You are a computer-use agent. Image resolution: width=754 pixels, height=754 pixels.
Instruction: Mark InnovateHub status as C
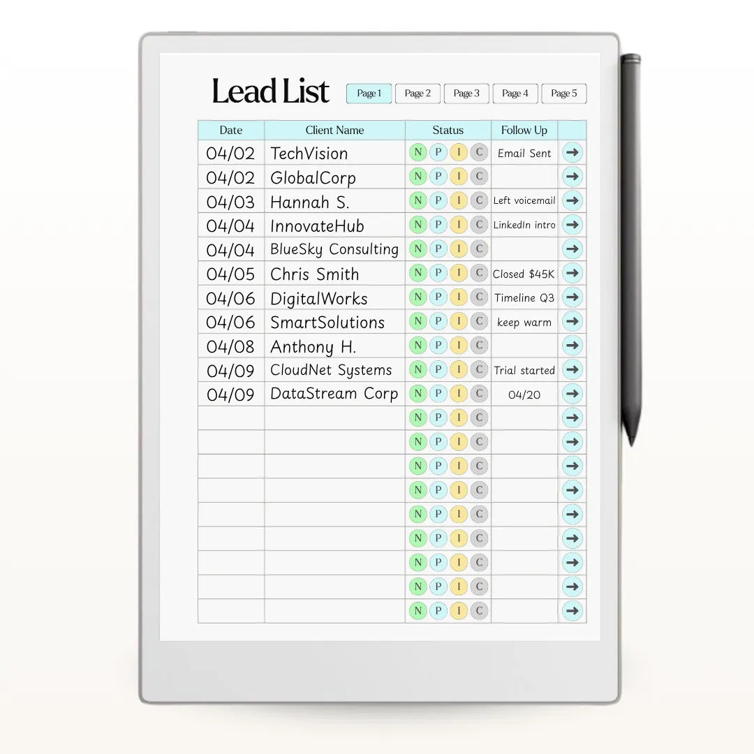pyautogui.click(x=479, y=225)
